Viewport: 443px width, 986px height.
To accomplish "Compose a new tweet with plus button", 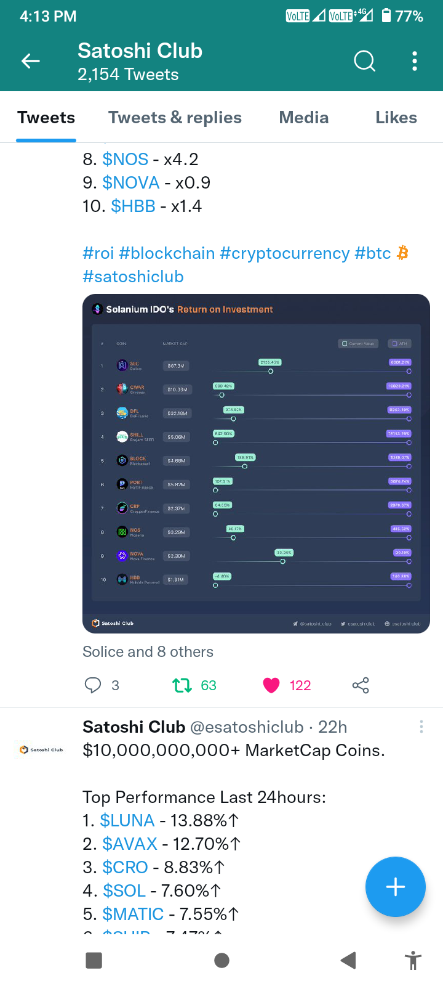I will click(395, 887).
